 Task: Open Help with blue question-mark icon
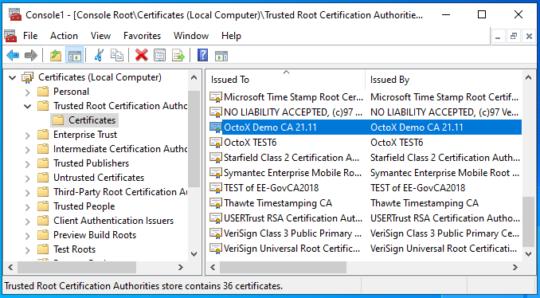click(203, 56)
